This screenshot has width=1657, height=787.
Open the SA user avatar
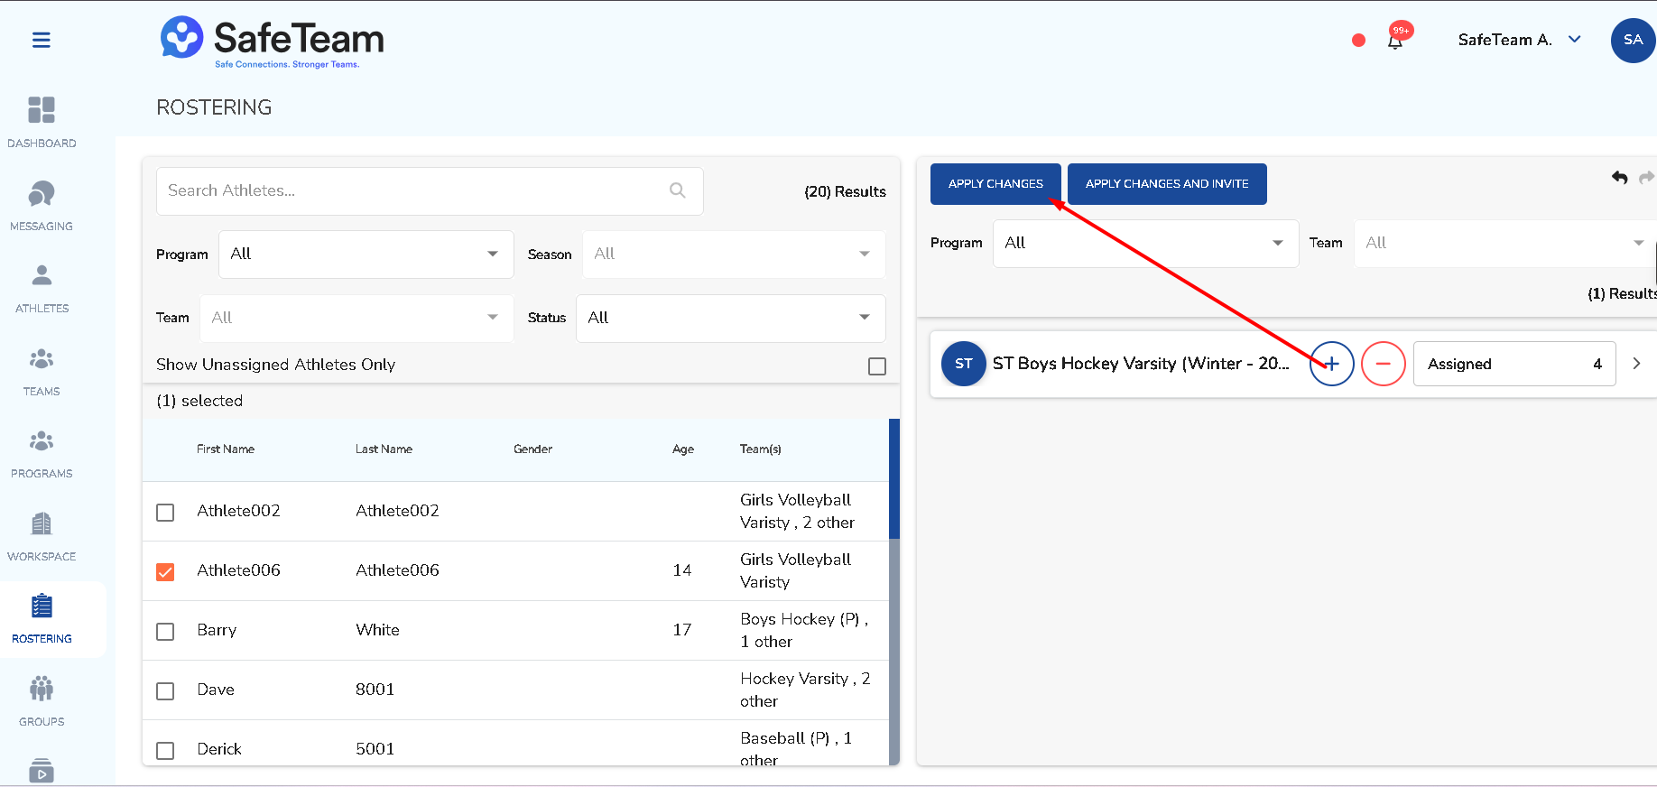(x=1633, y=40)
